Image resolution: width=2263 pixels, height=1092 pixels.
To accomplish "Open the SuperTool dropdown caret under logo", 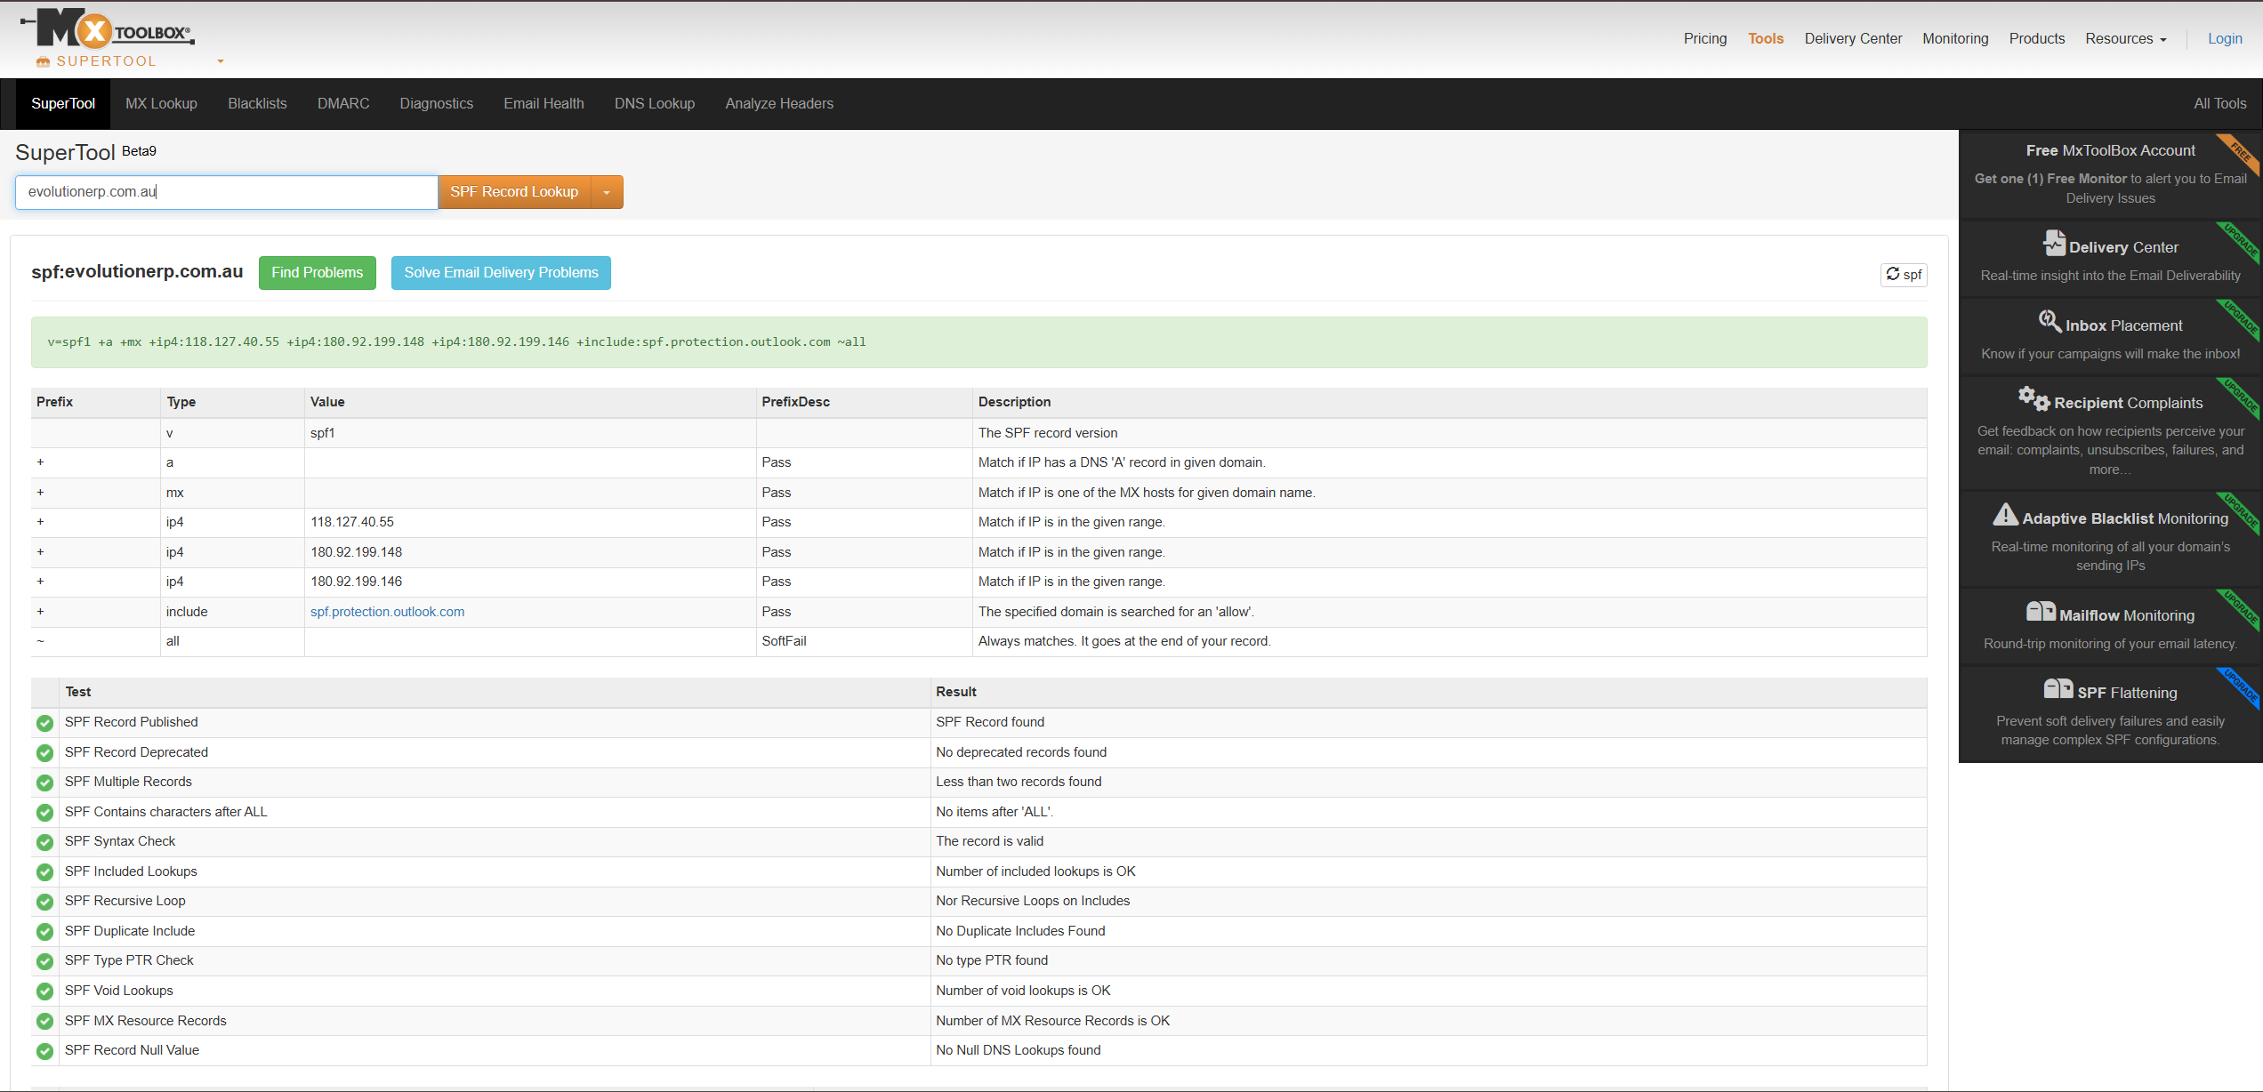I will [221, 61].
